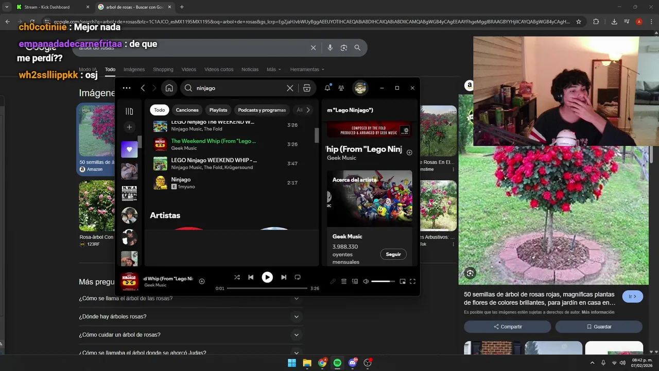This screenshot has height=371, width=659.
Task: Bookmark this page with star icon
Action: point(579,22)
